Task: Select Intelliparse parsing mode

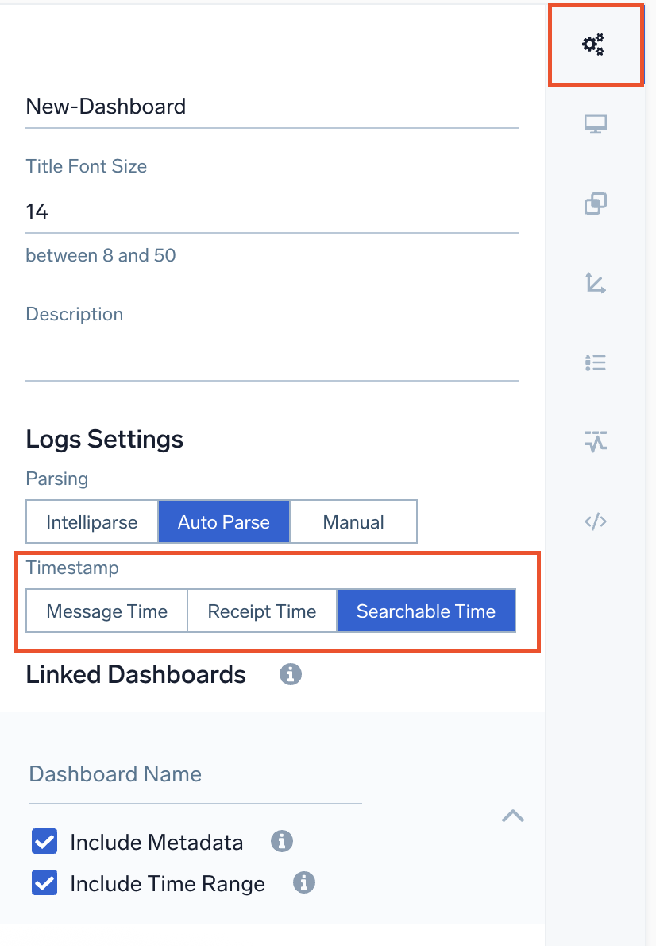Action: pyautogui.click(x=92, y=522)
